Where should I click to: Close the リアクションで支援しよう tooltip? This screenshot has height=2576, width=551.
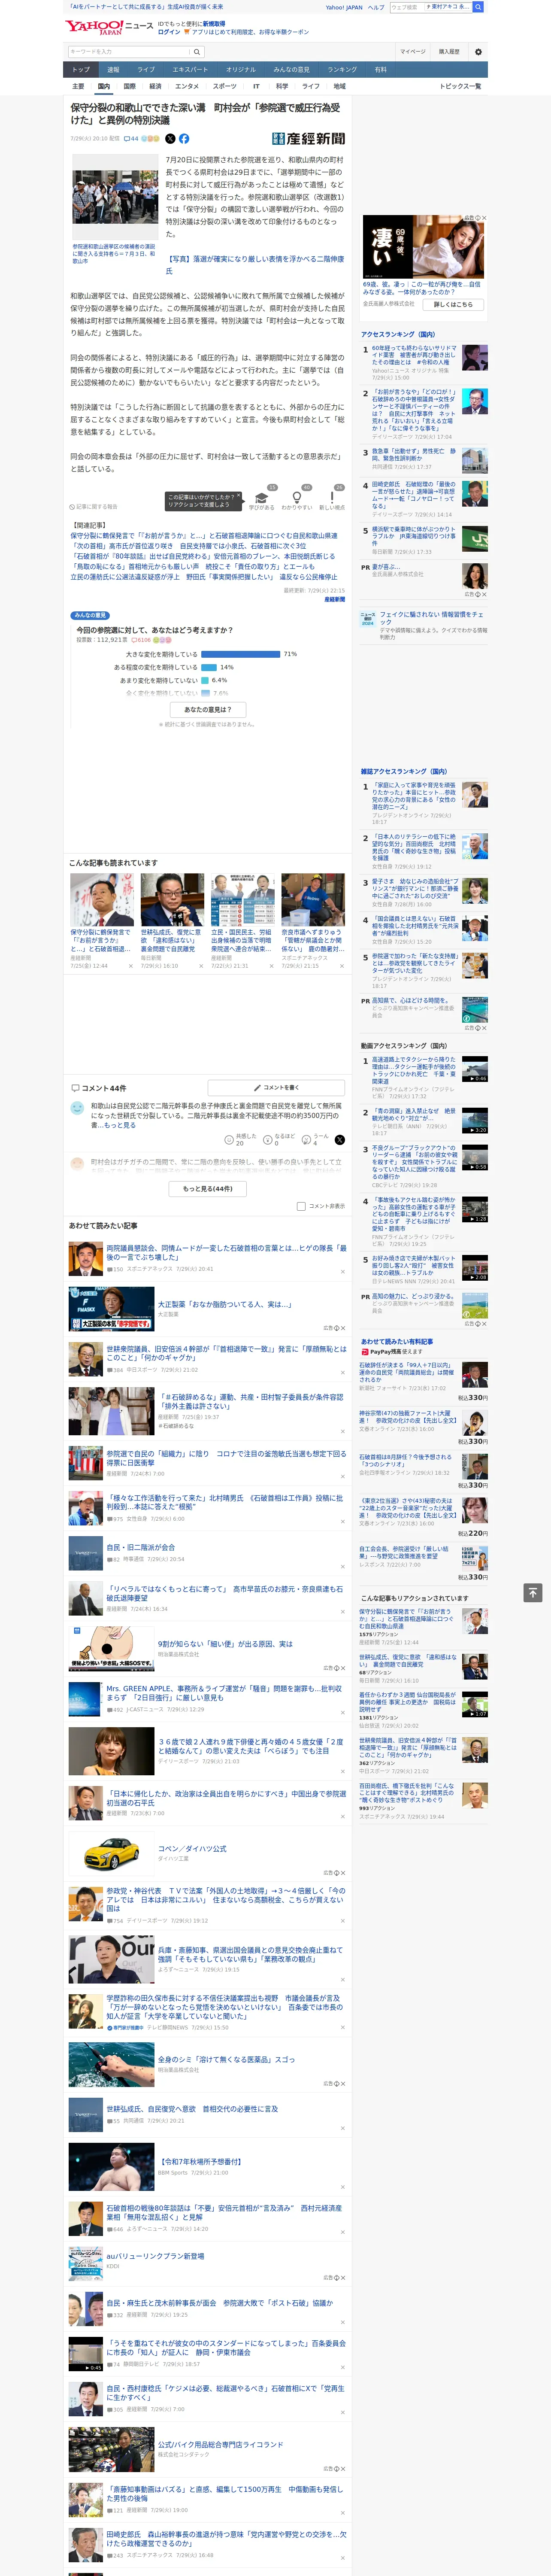[x=238, y=496]
